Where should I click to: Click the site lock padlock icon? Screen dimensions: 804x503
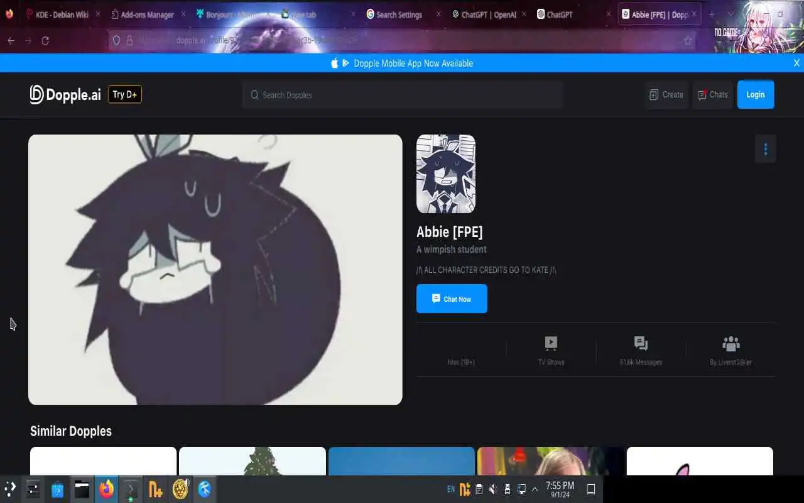tap(130, 40)
